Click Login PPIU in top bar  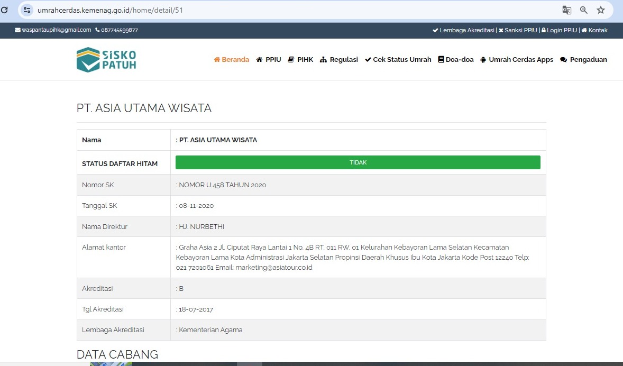(559, 30)
